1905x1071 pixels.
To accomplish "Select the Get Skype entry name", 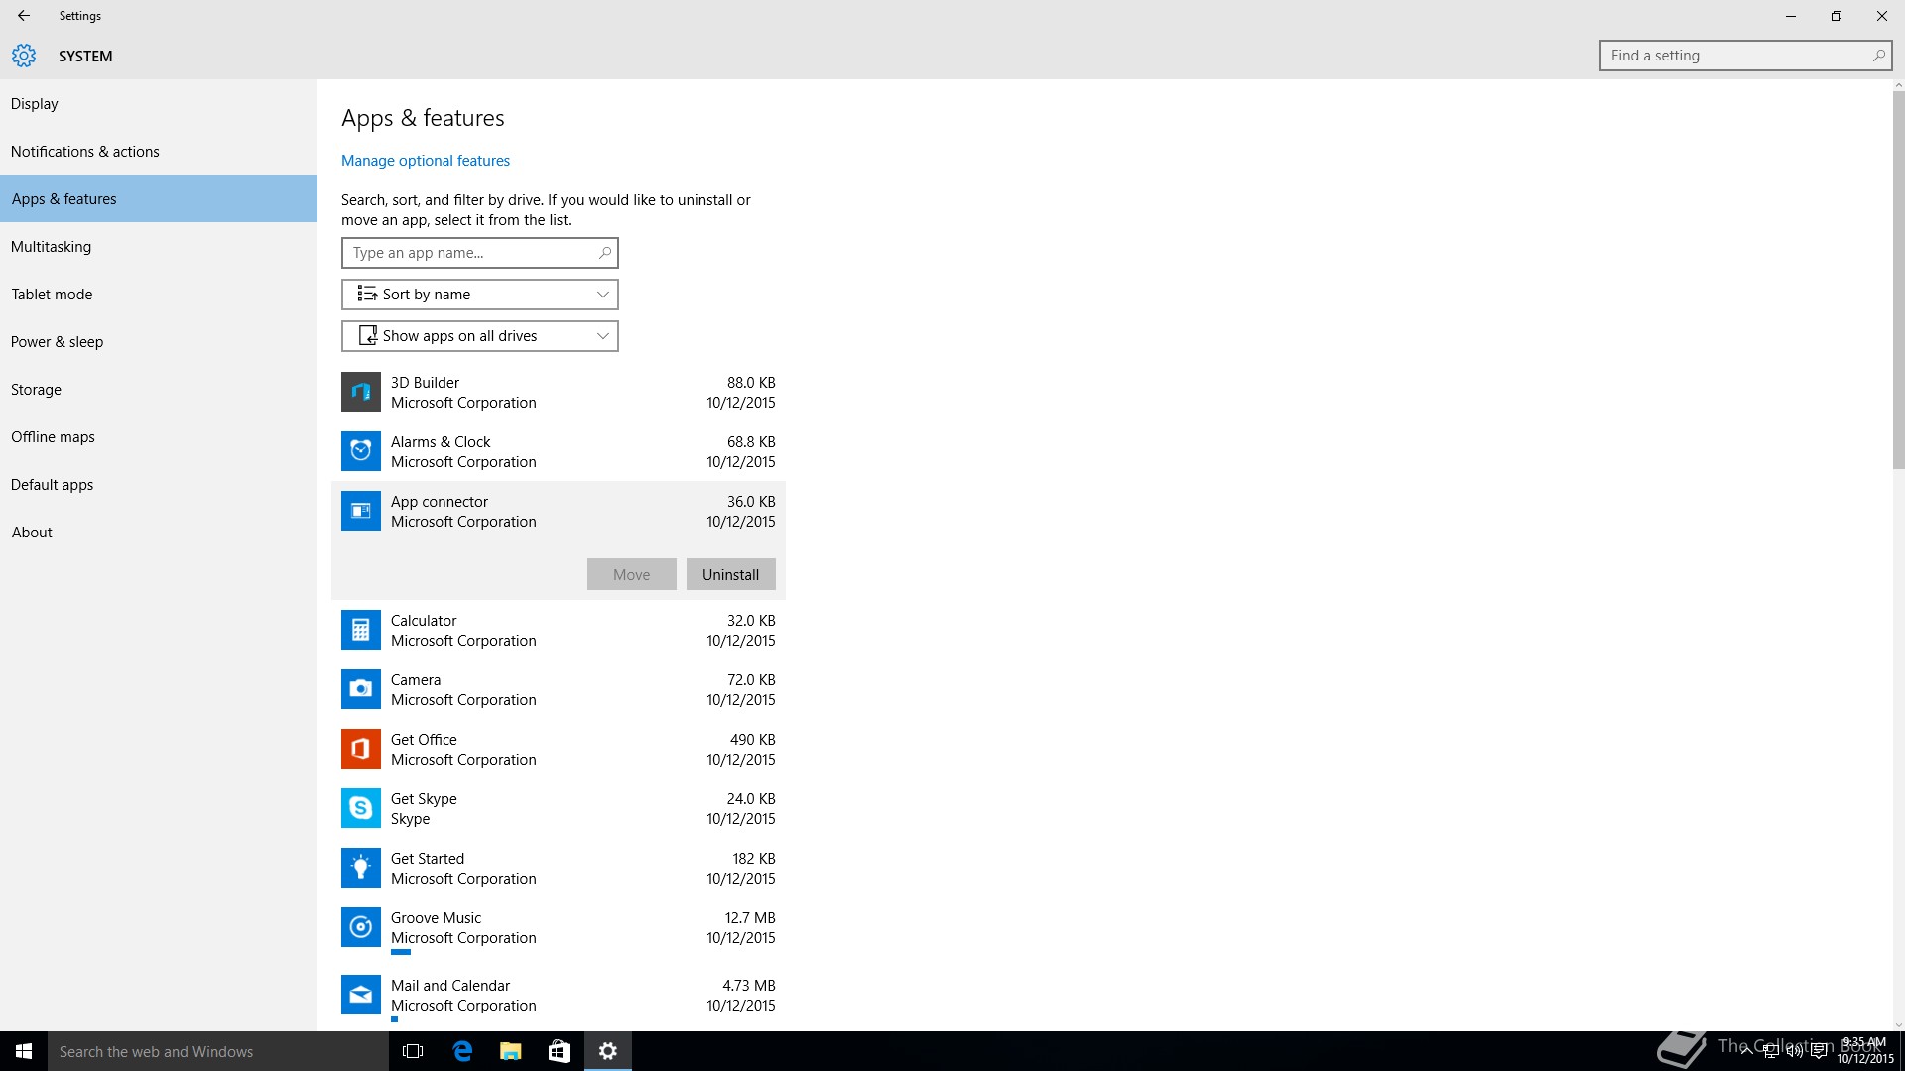I will pos(424,799).
